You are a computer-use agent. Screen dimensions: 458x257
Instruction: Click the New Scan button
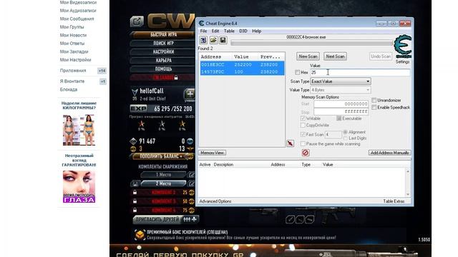308,56
